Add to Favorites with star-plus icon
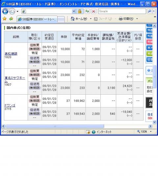This screenshot has width=158, height=181. coord(11,19)
